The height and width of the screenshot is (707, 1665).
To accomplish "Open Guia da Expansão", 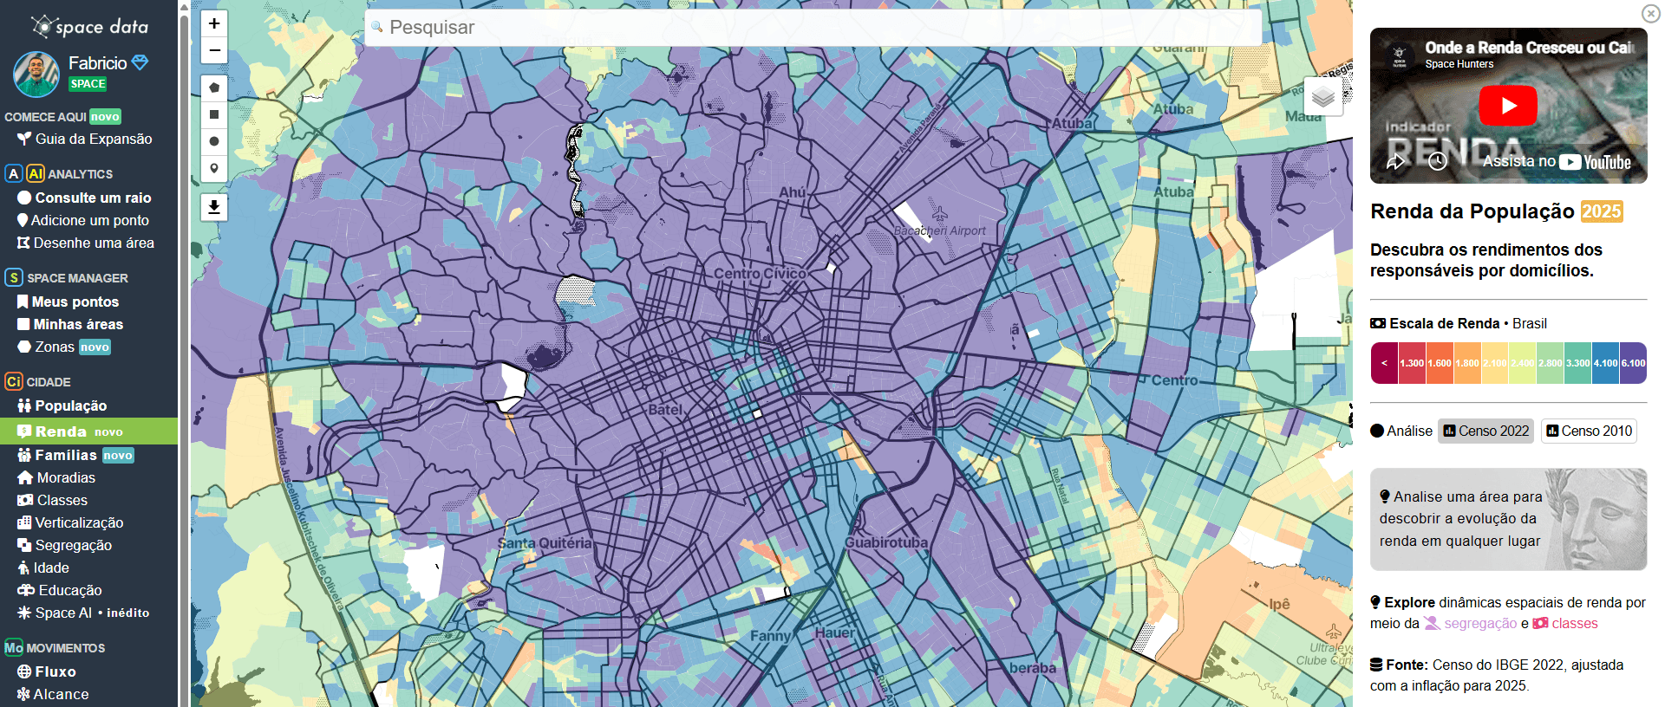I will coord(85,139).
